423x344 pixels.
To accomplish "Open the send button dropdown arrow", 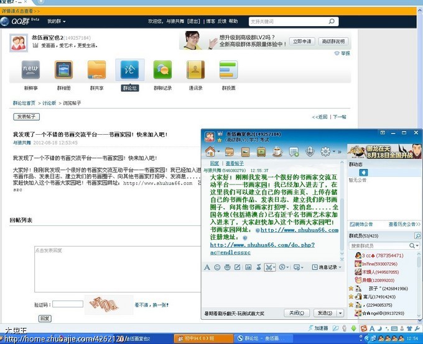I will pyautogui.click(x=340, y=313).
